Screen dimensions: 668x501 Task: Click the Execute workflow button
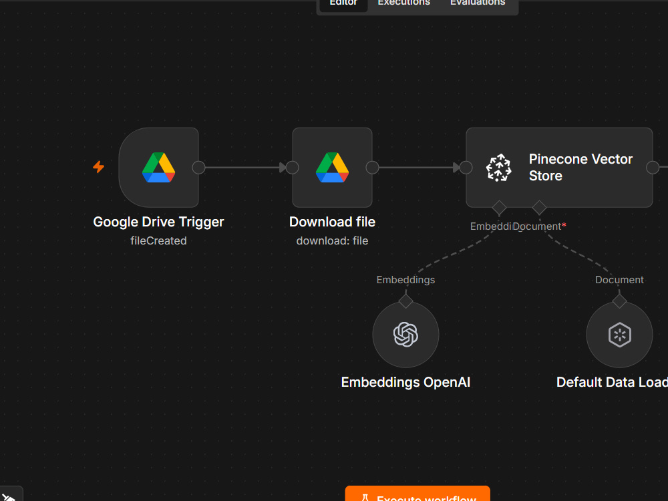click(417, 494)
